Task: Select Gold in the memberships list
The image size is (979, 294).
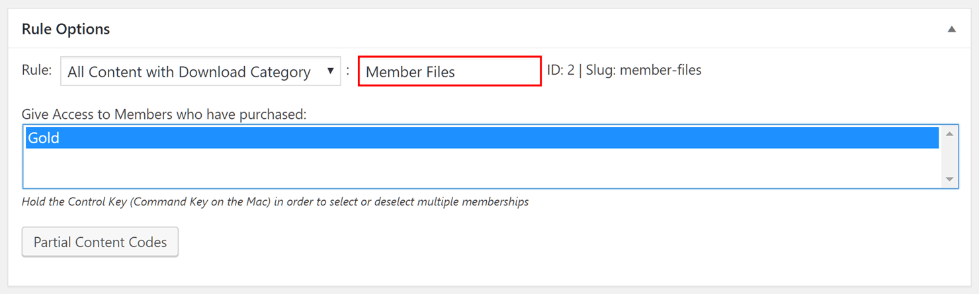Action: tap(482, 138)
